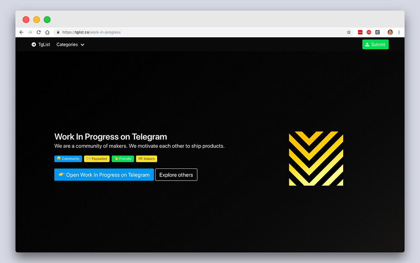Click the Work In Progress on Telegram heading

coord(110,137)
